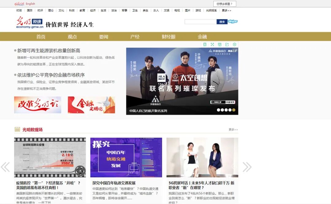The width and height of the screenshot is (331, 204).
Task: Click the 全球新冠肺炎疫情 video thumbnail
Action: [x=50, y=157]
